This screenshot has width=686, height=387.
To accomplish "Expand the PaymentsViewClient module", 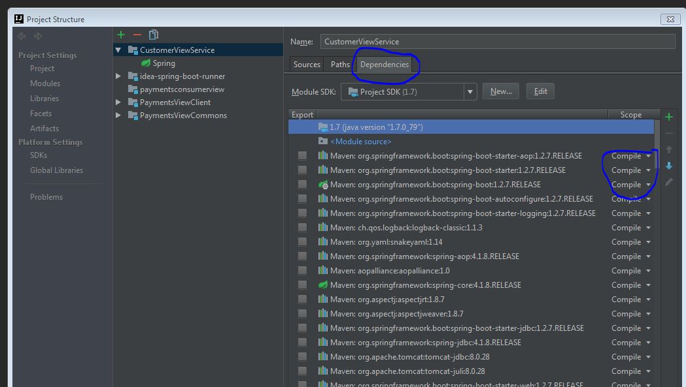I will (118, 102).
